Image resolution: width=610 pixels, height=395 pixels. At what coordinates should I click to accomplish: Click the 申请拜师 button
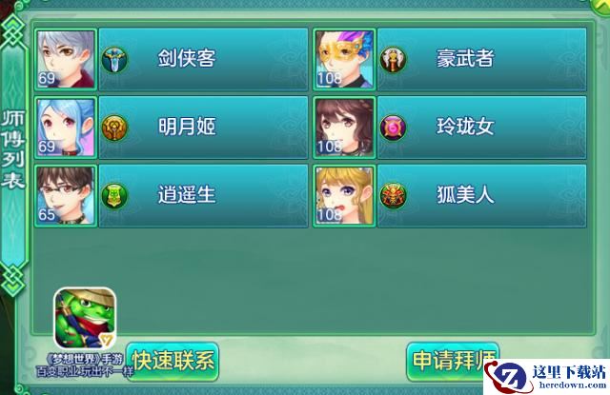[x=453, y=362]
